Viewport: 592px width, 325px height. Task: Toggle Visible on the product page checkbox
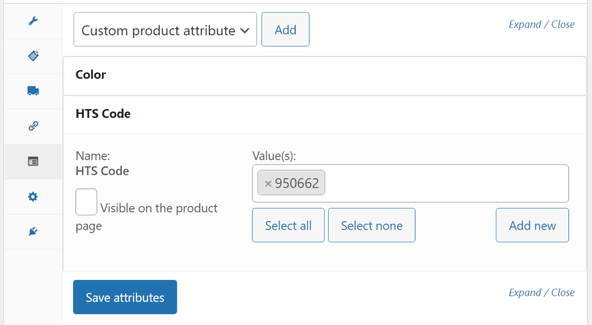[86, 202]
